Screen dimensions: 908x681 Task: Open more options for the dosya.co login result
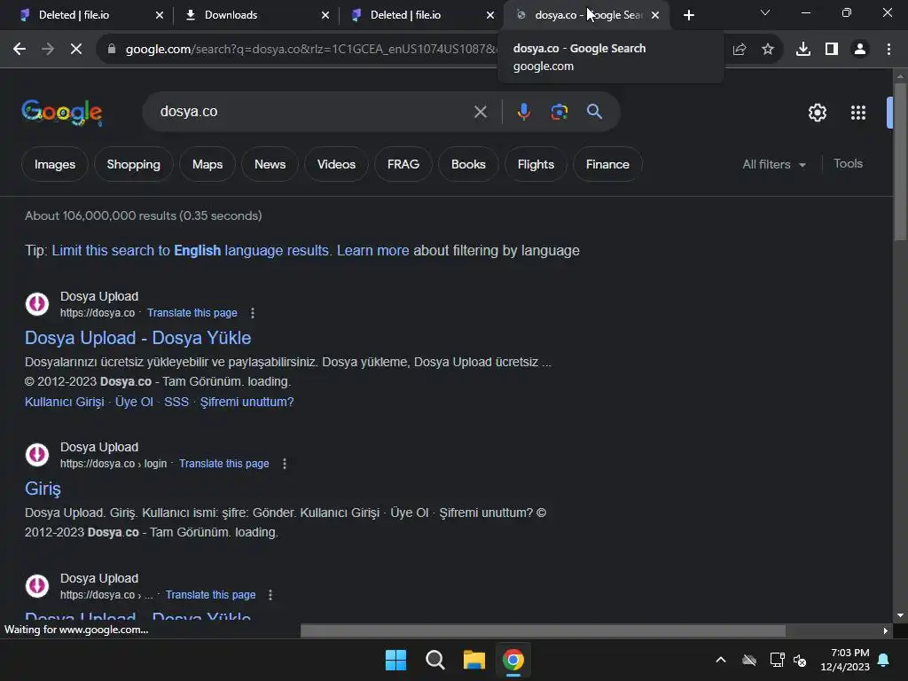[285, 464]
